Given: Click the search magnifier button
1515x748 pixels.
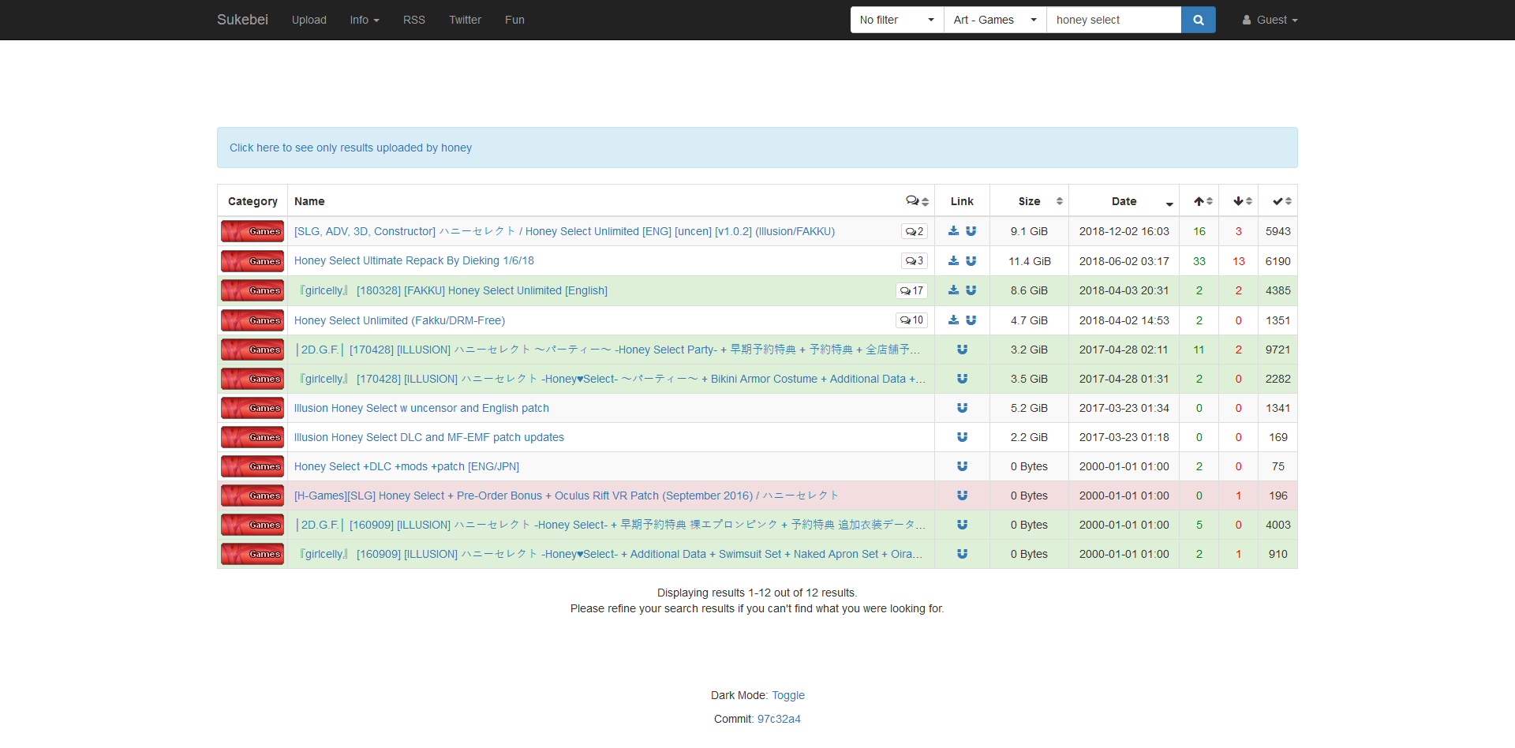Looking at the screenshot, I should [x=1198, y=20].
